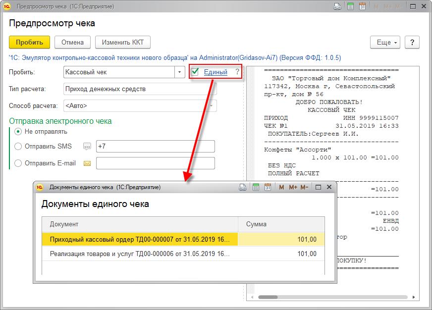Click the yellow Пробить button
This screenshot has height=310, width=432.
point(30,43)
